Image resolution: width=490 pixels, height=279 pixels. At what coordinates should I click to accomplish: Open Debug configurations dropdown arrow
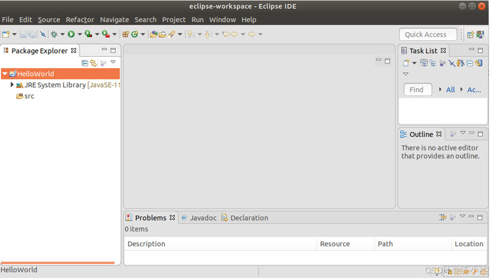(63, 34)
